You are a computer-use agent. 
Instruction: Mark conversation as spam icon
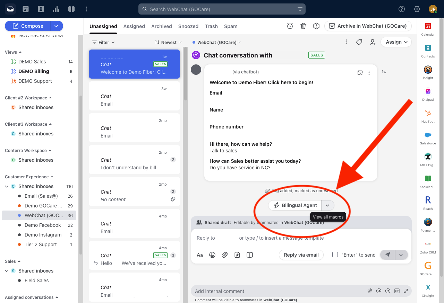coord(316,26)
